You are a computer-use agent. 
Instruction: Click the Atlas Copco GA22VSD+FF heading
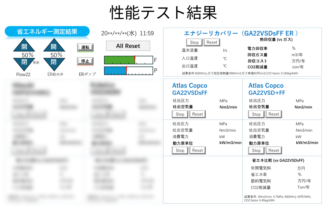coord(267,89)
